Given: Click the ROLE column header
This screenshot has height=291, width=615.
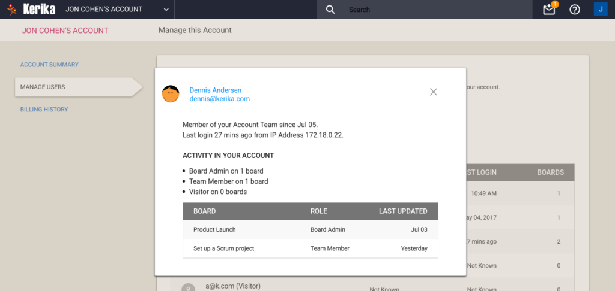Looking at the screenshot, I should tap(318, 211).
